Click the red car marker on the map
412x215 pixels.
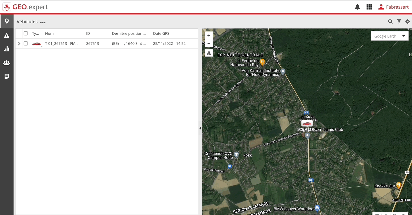(x=307, y=124)
